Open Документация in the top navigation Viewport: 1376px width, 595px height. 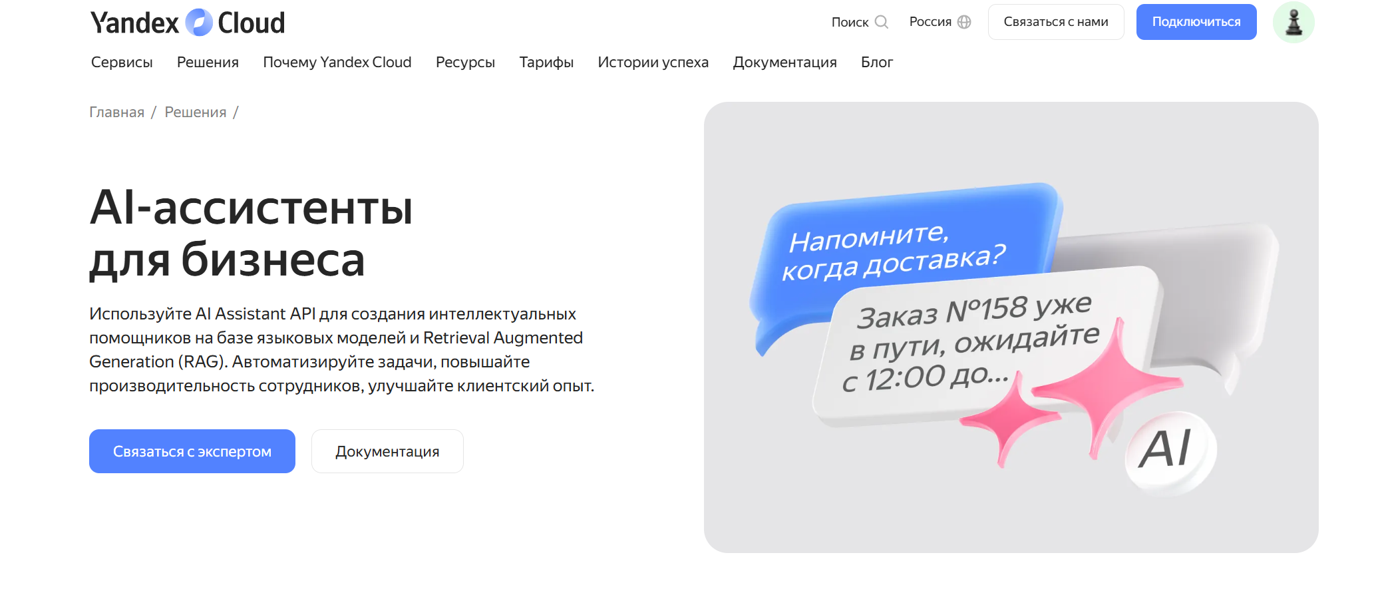point(784,62)
